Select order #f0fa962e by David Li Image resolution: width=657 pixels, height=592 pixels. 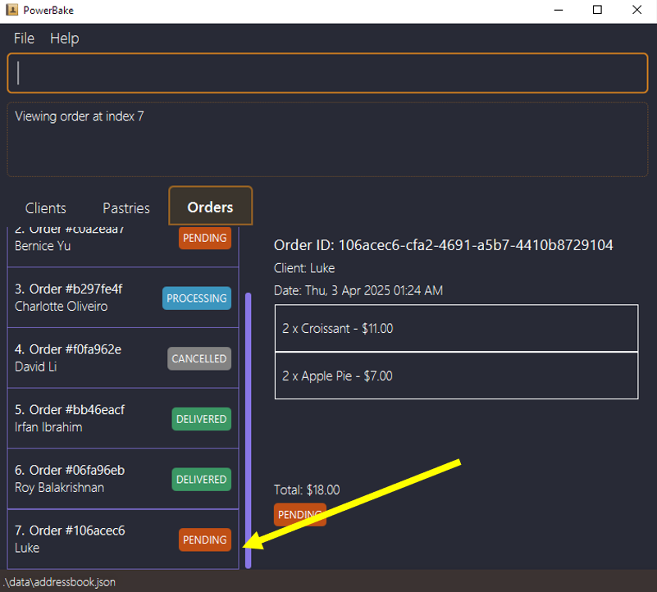[82, 358]
